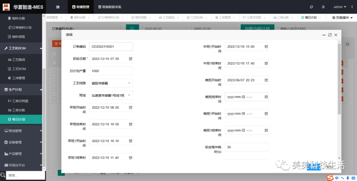This screenshot has width=357, height=181.
Task: Open the vertical dots more menu
Action: [352, 7]
